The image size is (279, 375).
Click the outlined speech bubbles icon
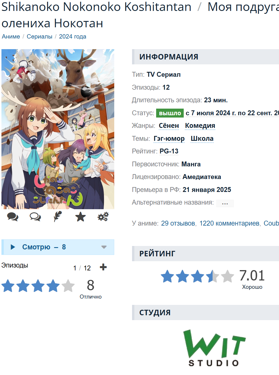click(35, 217)
